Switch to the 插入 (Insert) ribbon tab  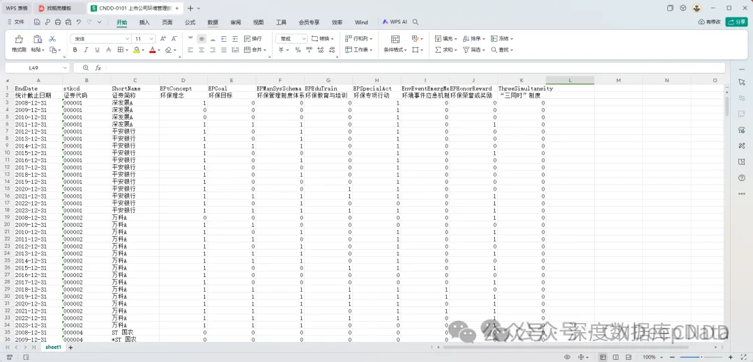point(144,22)
